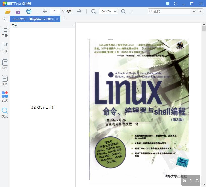
Task: Go to next page with right arrow
Action: coord(79,11)
